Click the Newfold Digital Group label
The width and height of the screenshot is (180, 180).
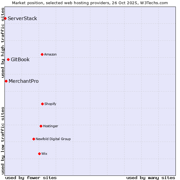(x=53, y=139)
